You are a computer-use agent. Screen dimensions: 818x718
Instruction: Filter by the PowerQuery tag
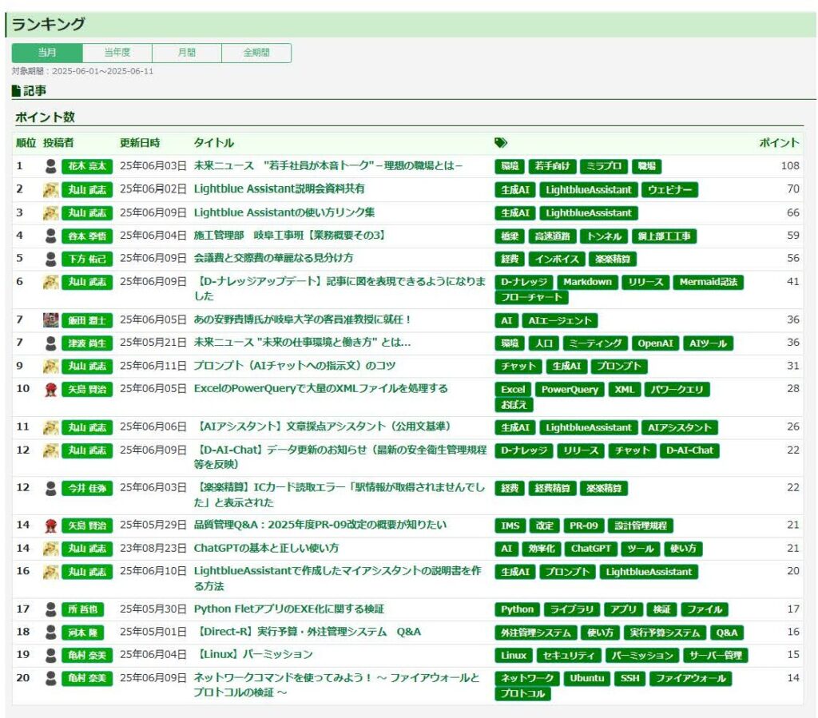click(568, 390)
